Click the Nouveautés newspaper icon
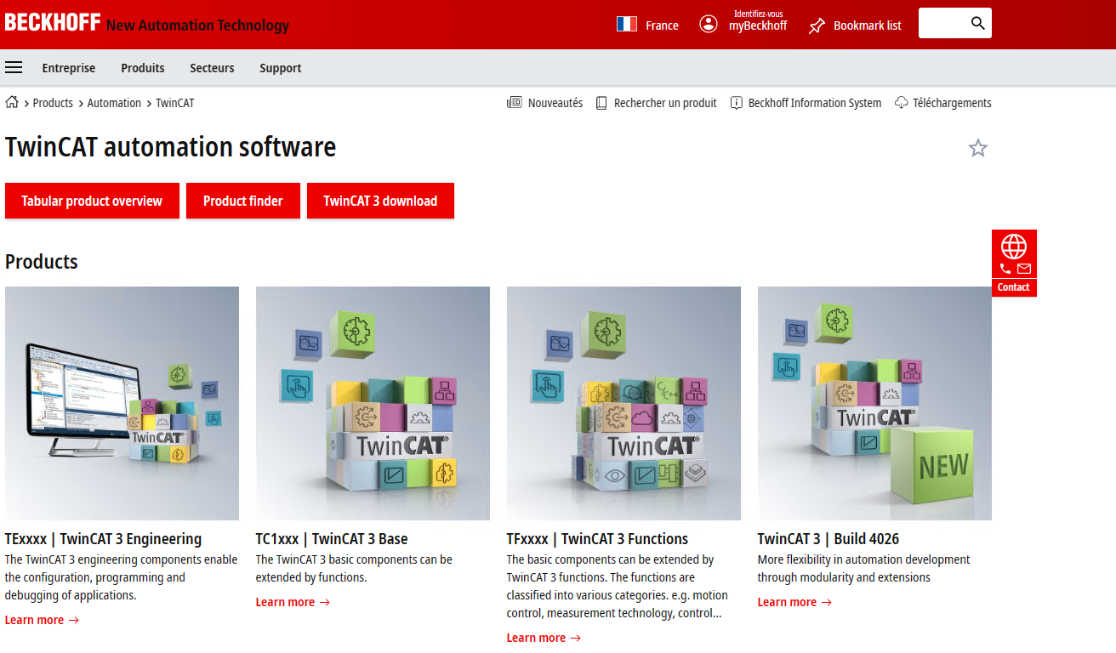 (x=514, y=103)
